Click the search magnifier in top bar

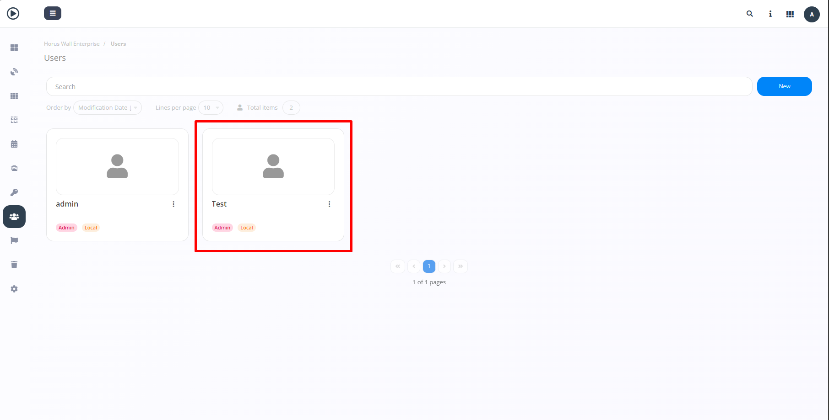pos(750,14)
